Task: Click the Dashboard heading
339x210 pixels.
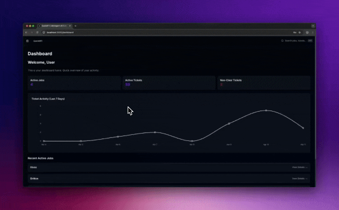Action: pyautogui.click(x=40, y=54)
